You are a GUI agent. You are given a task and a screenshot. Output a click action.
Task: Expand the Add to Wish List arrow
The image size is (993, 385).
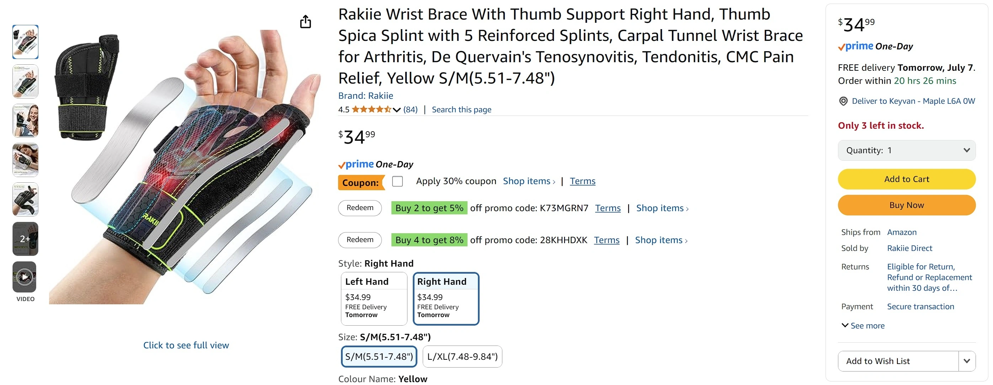click(x=966, y=361)
